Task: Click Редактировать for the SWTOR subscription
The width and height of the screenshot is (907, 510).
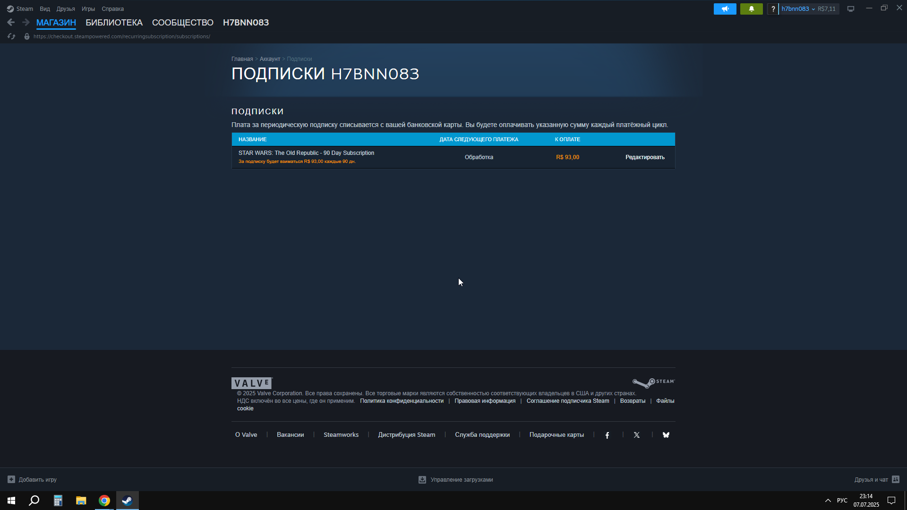Action: [x=645, y=157]
